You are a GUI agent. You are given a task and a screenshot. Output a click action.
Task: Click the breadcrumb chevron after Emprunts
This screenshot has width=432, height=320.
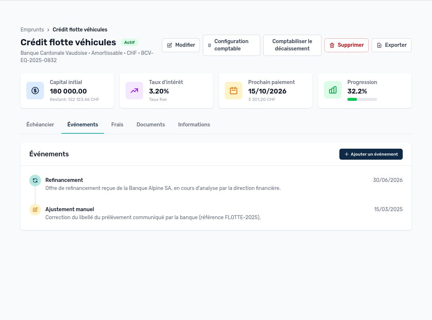[x=48, y=30]
